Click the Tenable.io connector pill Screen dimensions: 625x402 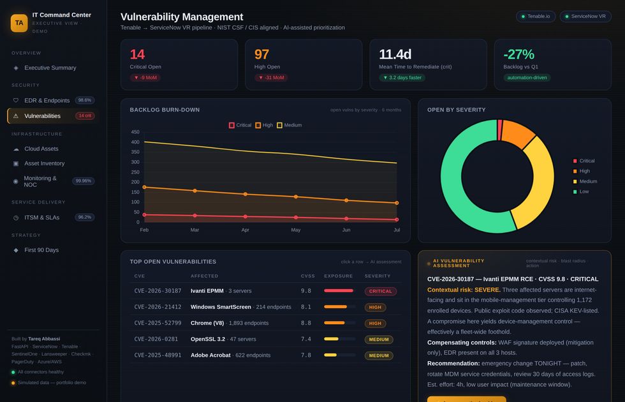[536, 17]
